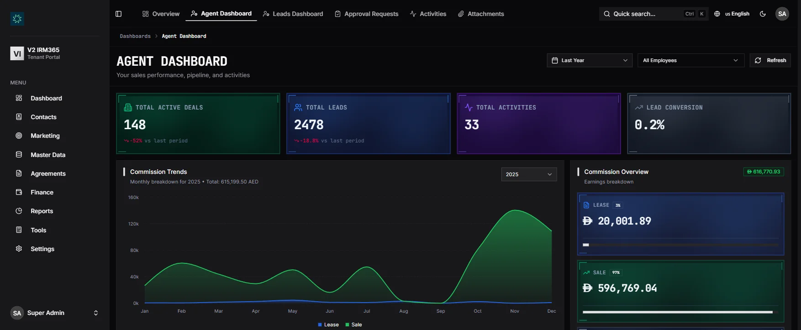
Task: Open the Approval Requests tab
Action: tap(366, 14)
